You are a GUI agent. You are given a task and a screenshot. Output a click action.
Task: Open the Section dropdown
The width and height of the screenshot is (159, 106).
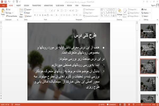[x=28, y=16]
